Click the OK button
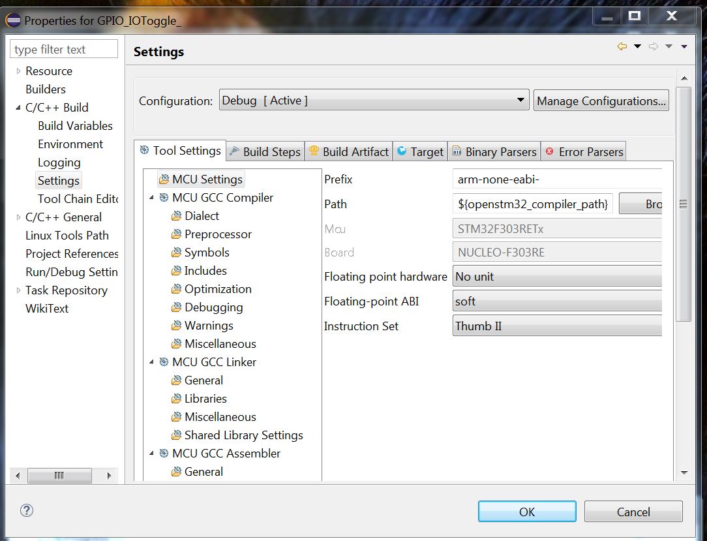This screenshot has width=707, height=541. pyautogui.click(x=527, y=512)
